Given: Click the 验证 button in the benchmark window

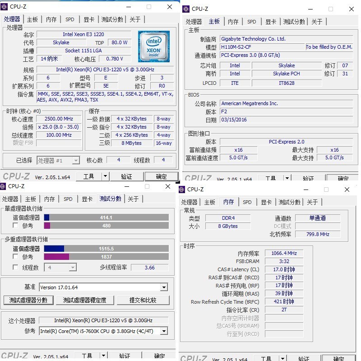Looking at the screenshot, I should click(x=125, y=356).
